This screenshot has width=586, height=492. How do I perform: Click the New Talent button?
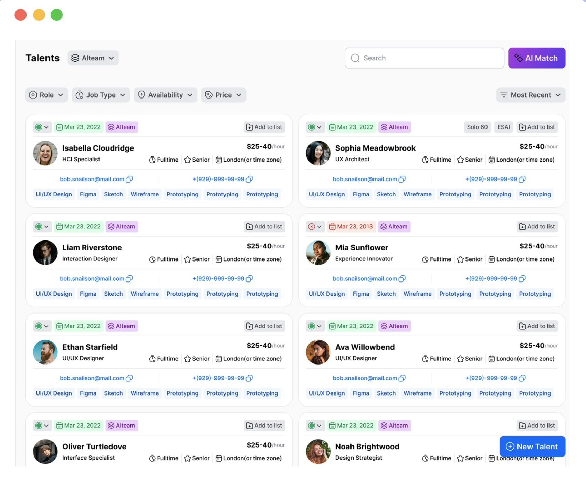point(532,446)
